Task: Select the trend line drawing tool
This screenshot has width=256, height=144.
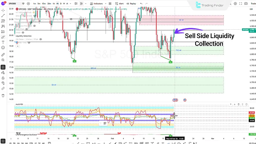Action: [x=3, y=16]
